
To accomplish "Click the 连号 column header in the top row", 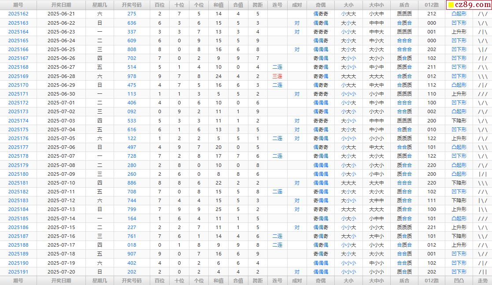I will coord(277,5).
